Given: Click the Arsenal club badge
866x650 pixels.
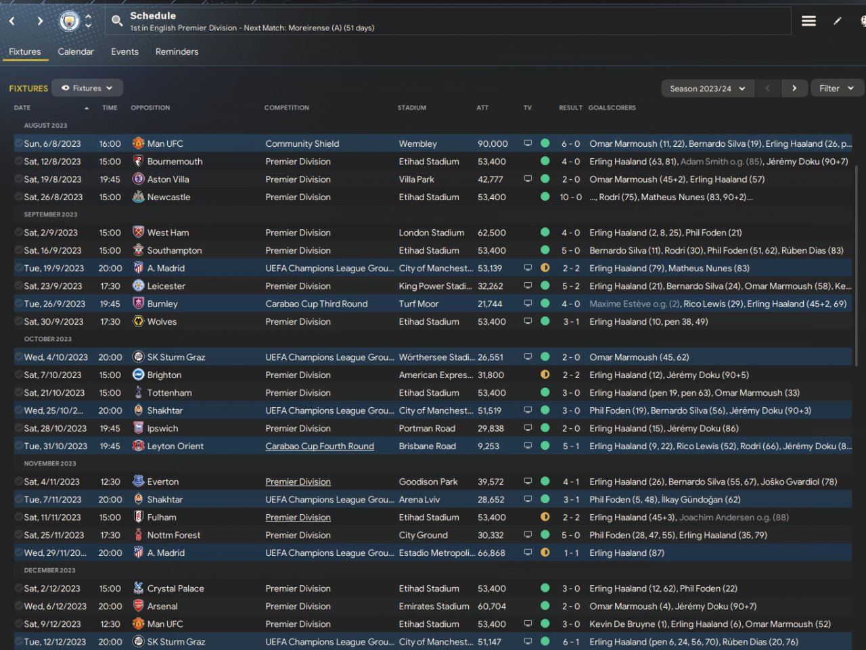Looking at the screenshot, I should (138, 606).
